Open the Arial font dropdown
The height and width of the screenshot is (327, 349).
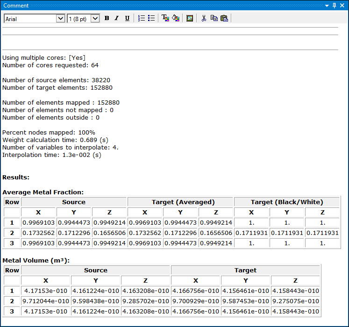[60, 18]
